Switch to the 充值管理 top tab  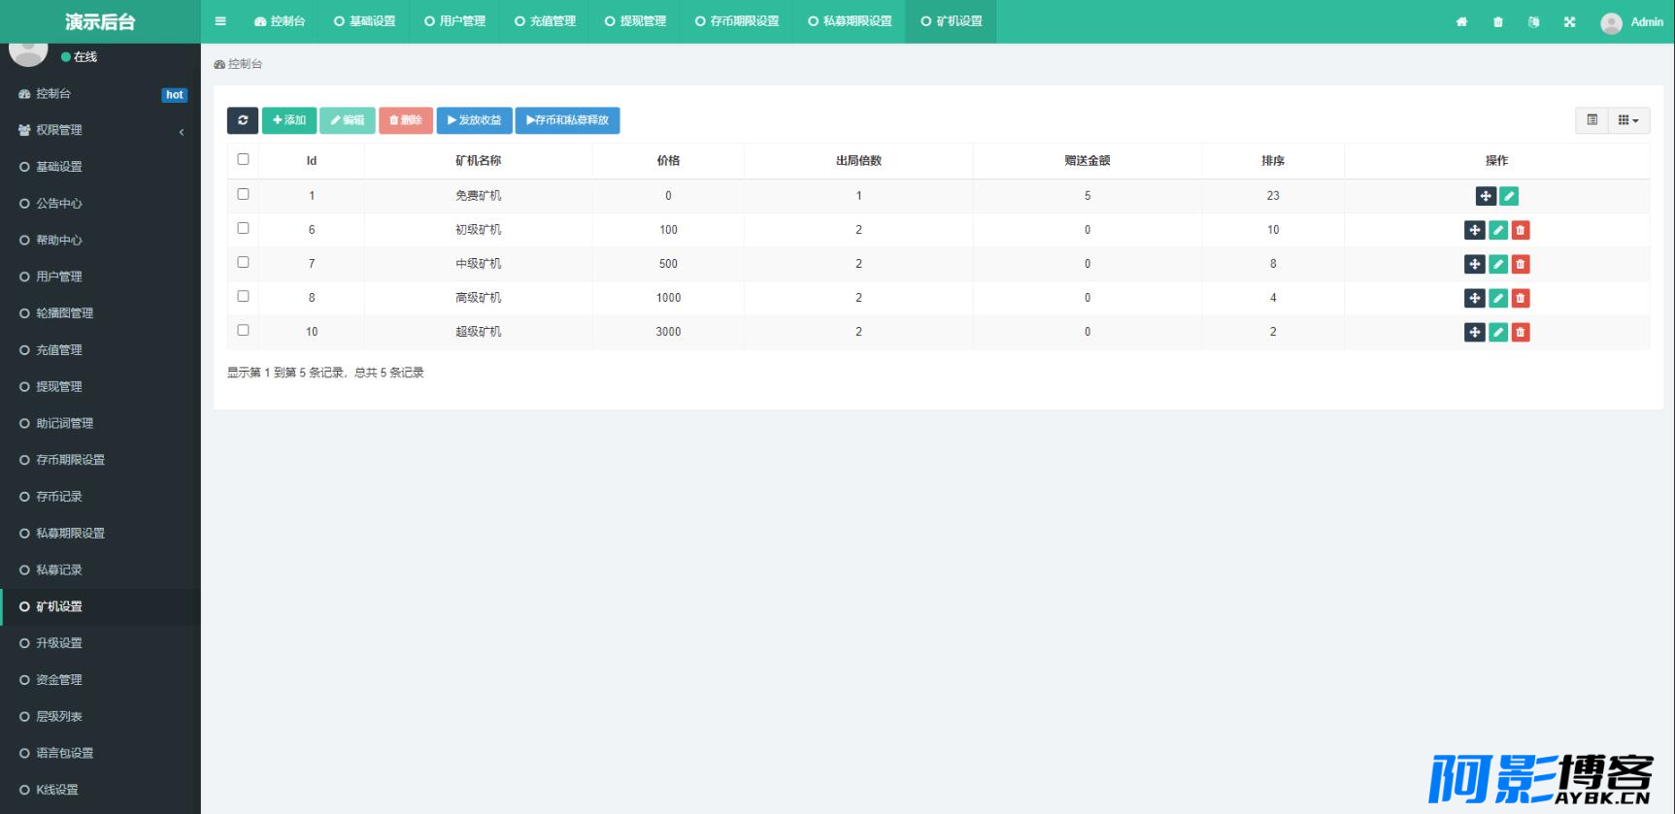[x=545, y=21]
